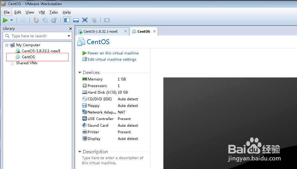Click the Hard Disk (SCSI) device icon
This screenshot has width=297, height=169.
pyautogui.click(x=84, y=92)
